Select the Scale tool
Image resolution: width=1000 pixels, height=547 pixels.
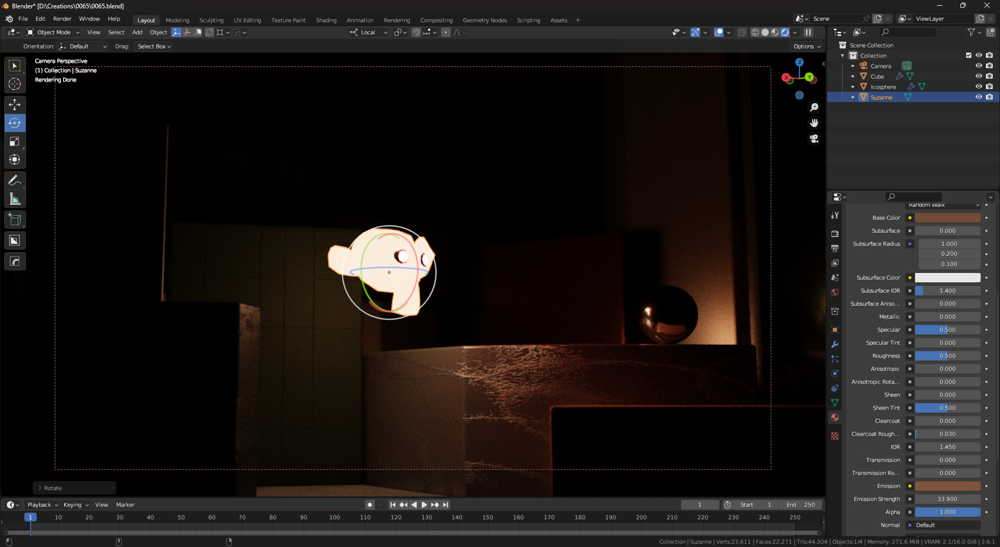[x=15, y=141]
